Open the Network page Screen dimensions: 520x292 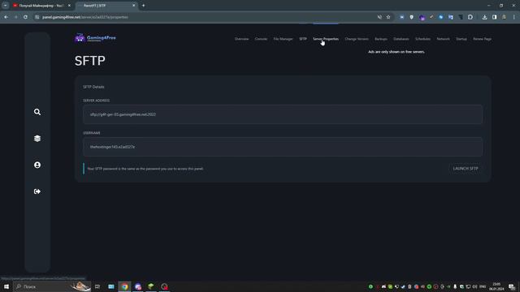443,39
